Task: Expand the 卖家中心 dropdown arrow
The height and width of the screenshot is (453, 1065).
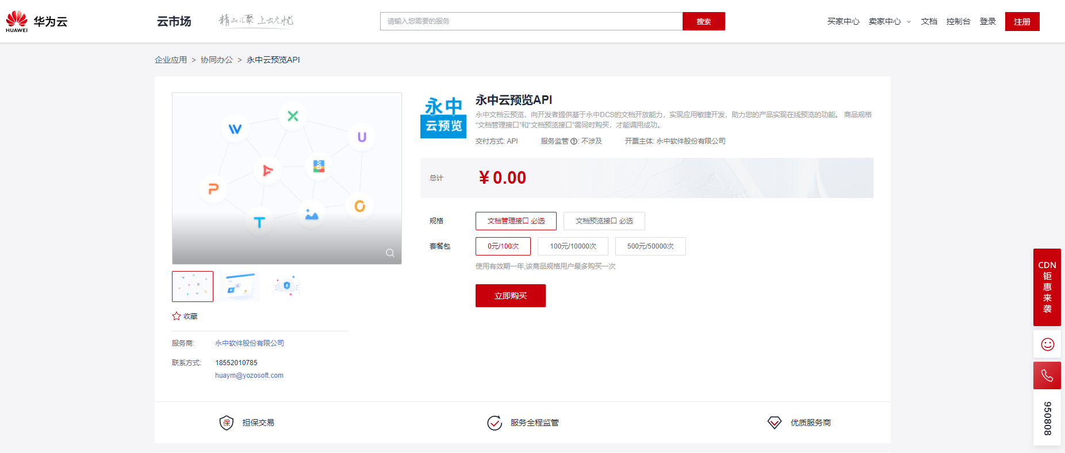Action: pos(909,22)
